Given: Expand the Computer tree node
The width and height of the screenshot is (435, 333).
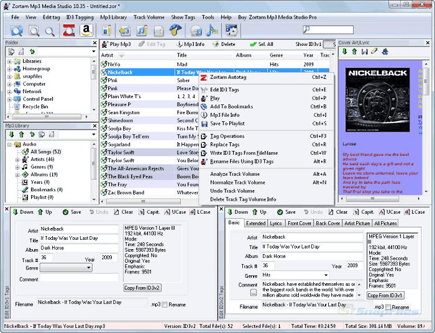Looking at the screenshot, I should [9, 84].
